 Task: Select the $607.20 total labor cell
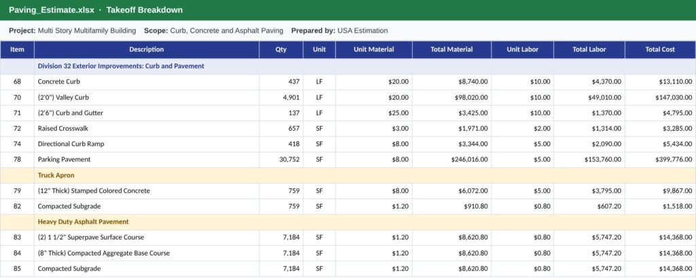[x=589, y=206]
